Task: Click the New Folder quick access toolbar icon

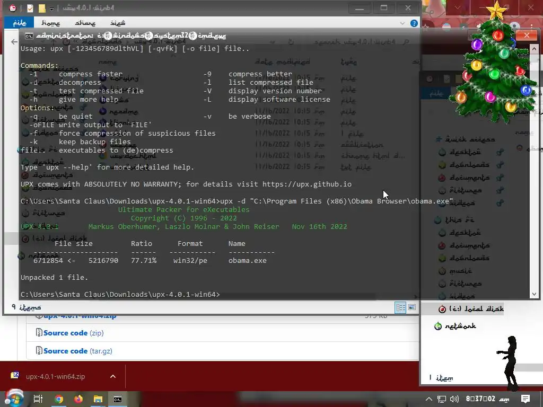Action: [x=42, y=8]
